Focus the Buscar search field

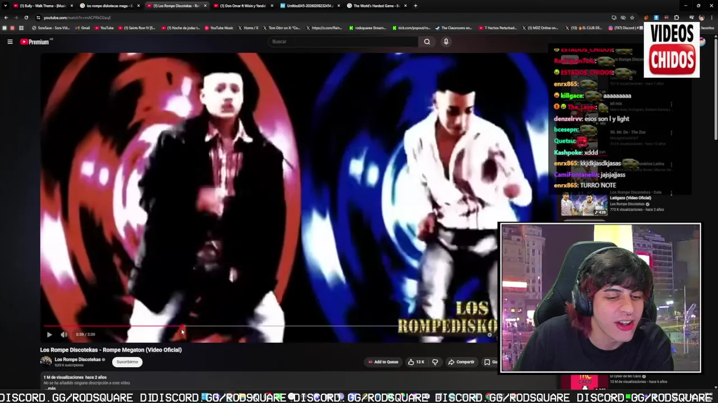(343, 41)
